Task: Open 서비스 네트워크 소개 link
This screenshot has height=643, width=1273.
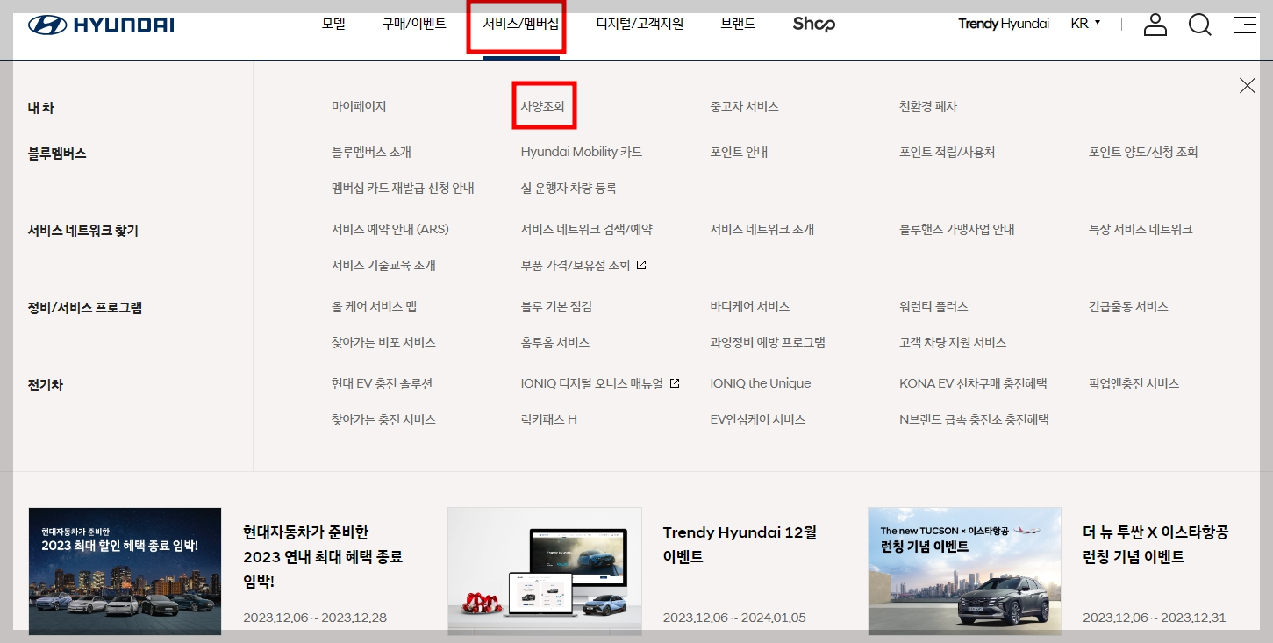Action: (x=762, y=229)
